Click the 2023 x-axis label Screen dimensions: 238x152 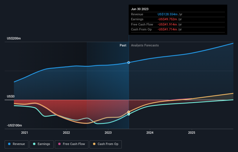click(x=108, y=133)
